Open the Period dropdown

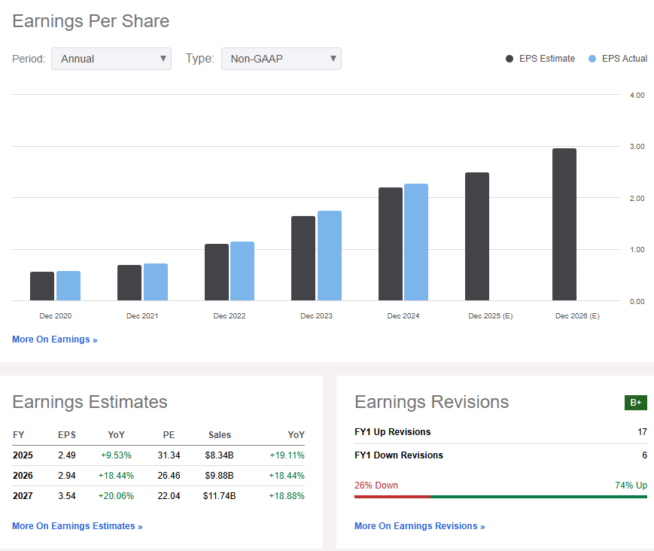click(111, 58)
